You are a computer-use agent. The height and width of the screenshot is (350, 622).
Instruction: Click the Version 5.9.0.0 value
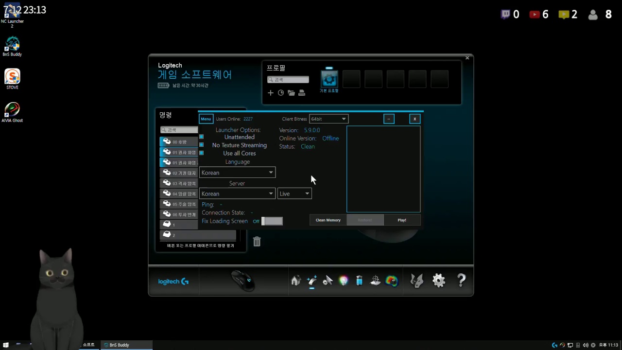[312, 130]
